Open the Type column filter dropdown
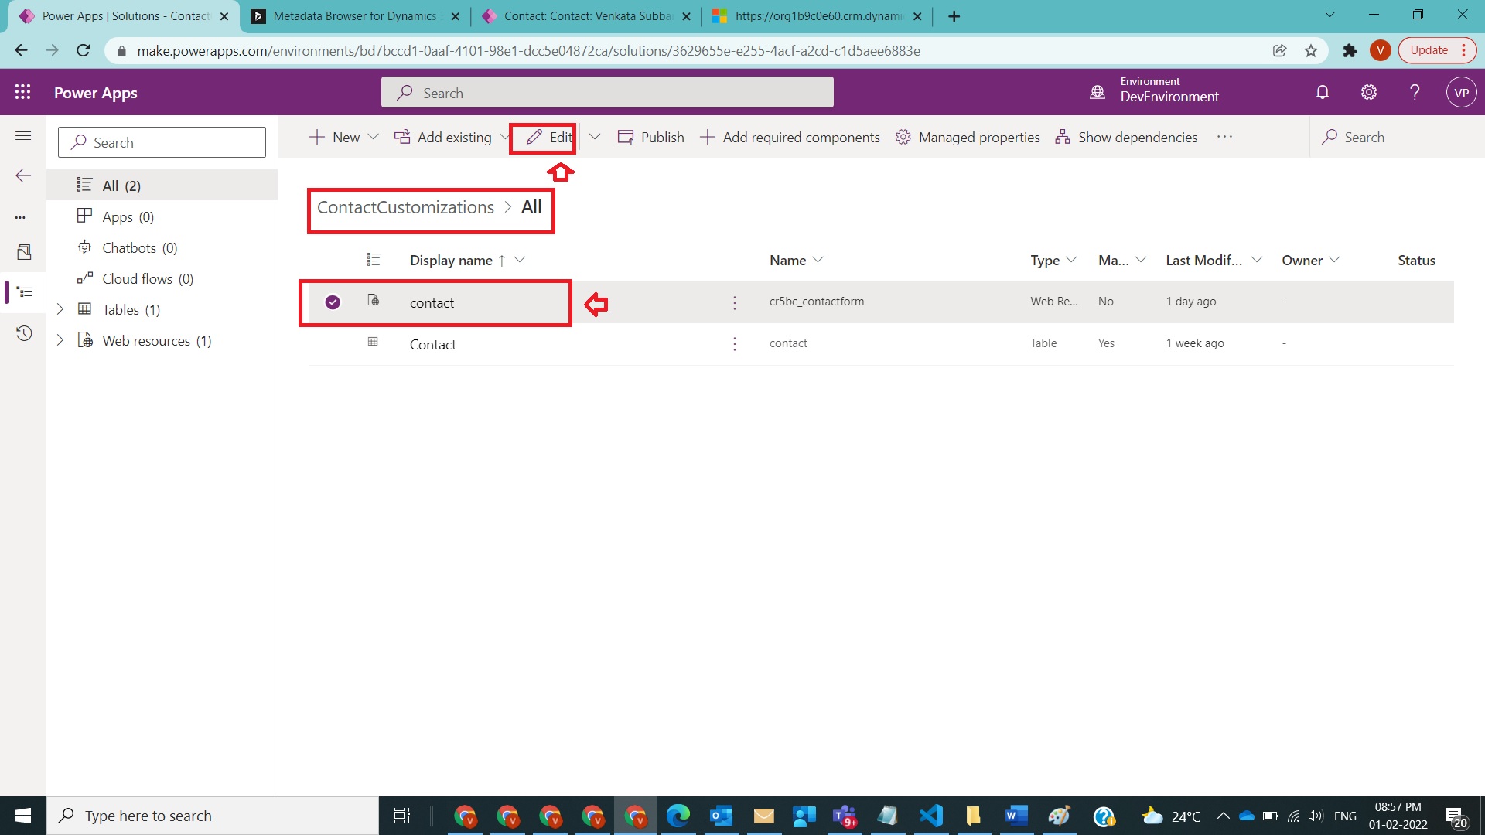The height and width of the screenshot is (835, 1485). [x=1072, y=260]
